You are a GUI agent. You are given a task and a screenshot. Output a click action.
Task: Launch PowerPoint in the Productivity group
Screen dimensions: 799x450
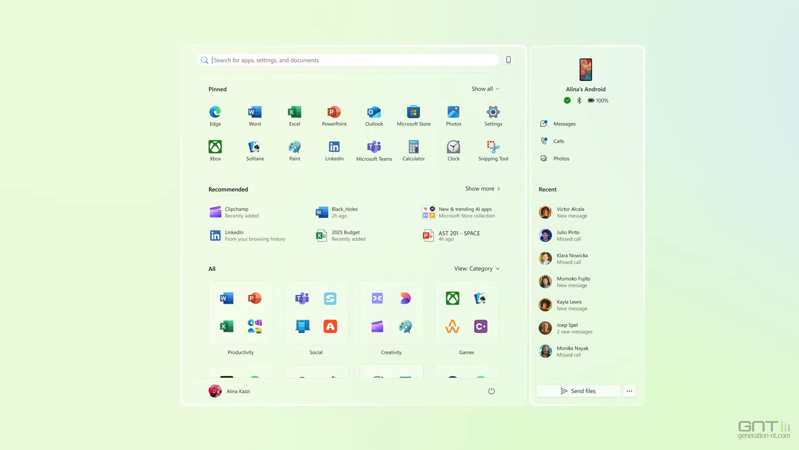pos(255,298)
